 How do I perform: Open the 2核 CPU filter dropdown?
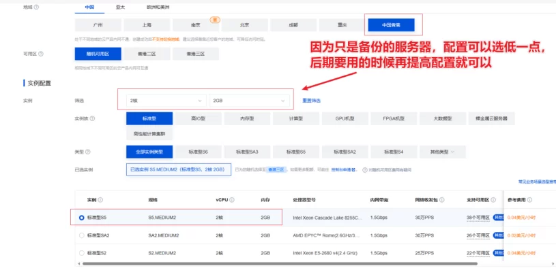tap(166, 101)
